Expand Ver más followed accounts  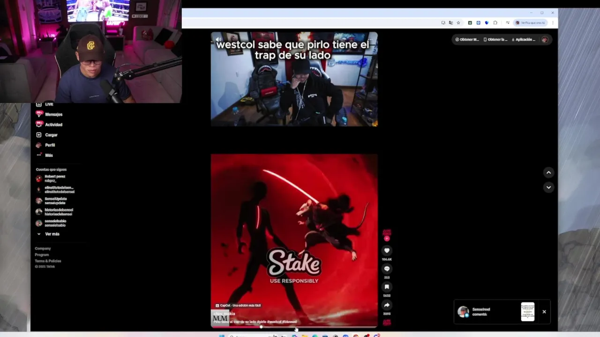[x=48, y=234]
